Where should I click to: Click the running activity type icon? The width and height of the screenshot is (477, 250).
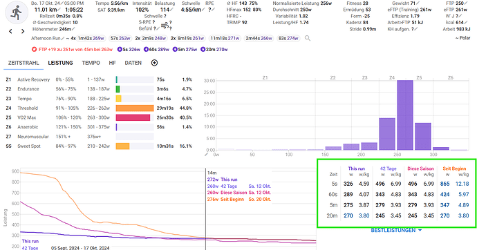click(17, 12)
